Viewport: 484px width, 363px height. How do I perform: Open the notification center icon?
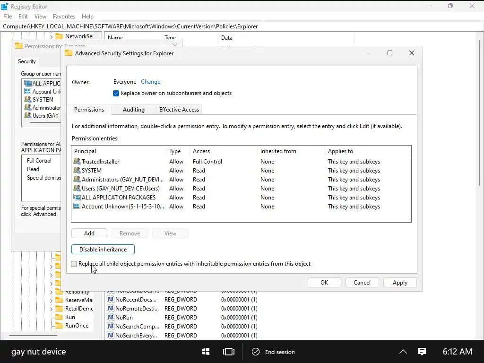click(422, 352)
